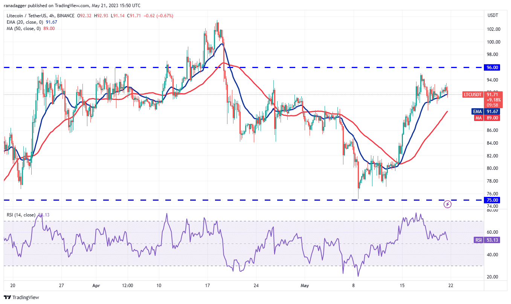This screenshot has height=304, width=511.
Task: Click the TradingView logo at bottom
Action: click(21, 297)
